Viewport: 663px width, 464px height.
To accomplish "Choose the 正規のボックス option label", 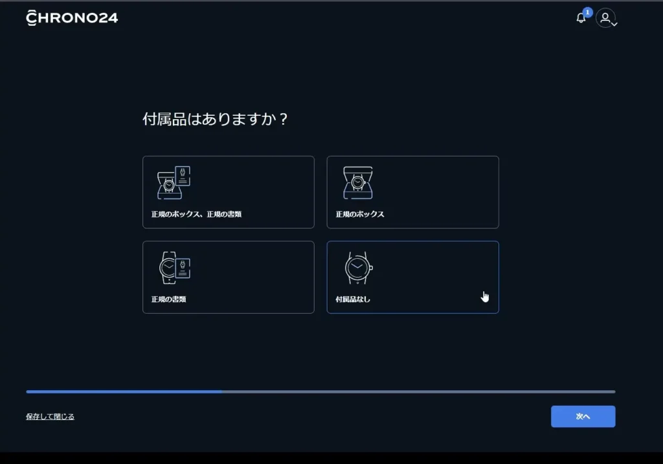I will [359, 214].
